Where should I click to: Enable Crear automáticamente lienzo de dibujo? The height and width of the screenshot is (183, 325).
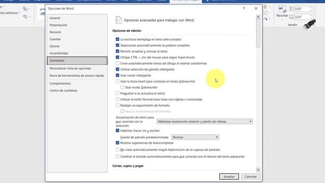click(x=117, y=63)
